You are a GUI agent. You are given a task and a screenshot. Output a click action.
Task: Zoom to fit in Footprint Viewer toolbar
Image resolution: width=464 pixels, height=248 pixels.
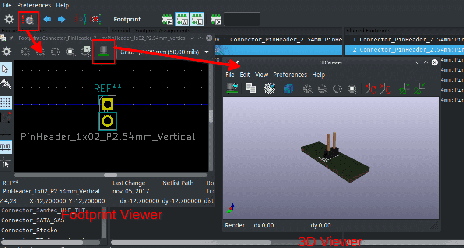(70, 52)
